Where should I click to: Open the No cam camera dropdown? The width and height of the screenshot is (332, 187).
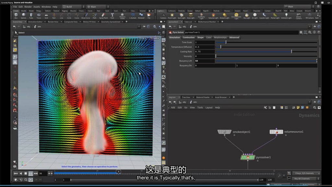(154, 38)
